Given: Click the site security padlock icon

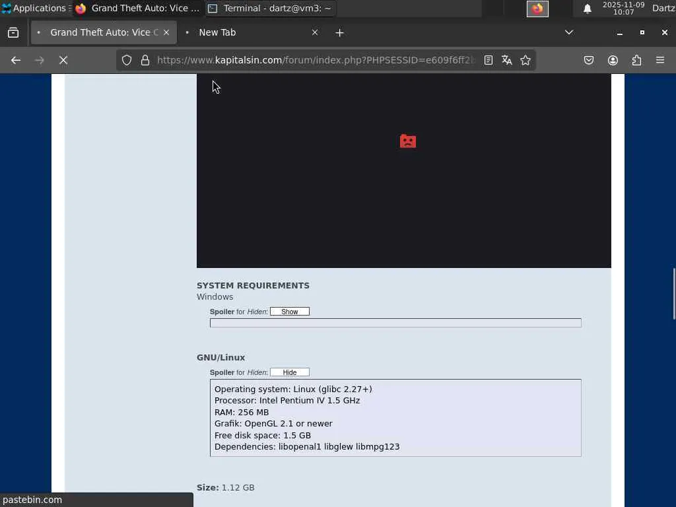Looking at the screenshot, I should pyautogui.click(x=145, y=60).
